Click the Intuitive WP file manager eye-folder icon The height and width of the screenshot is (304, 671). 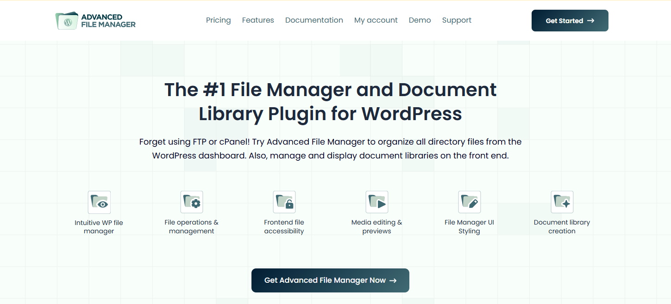(x=99, y=202)
